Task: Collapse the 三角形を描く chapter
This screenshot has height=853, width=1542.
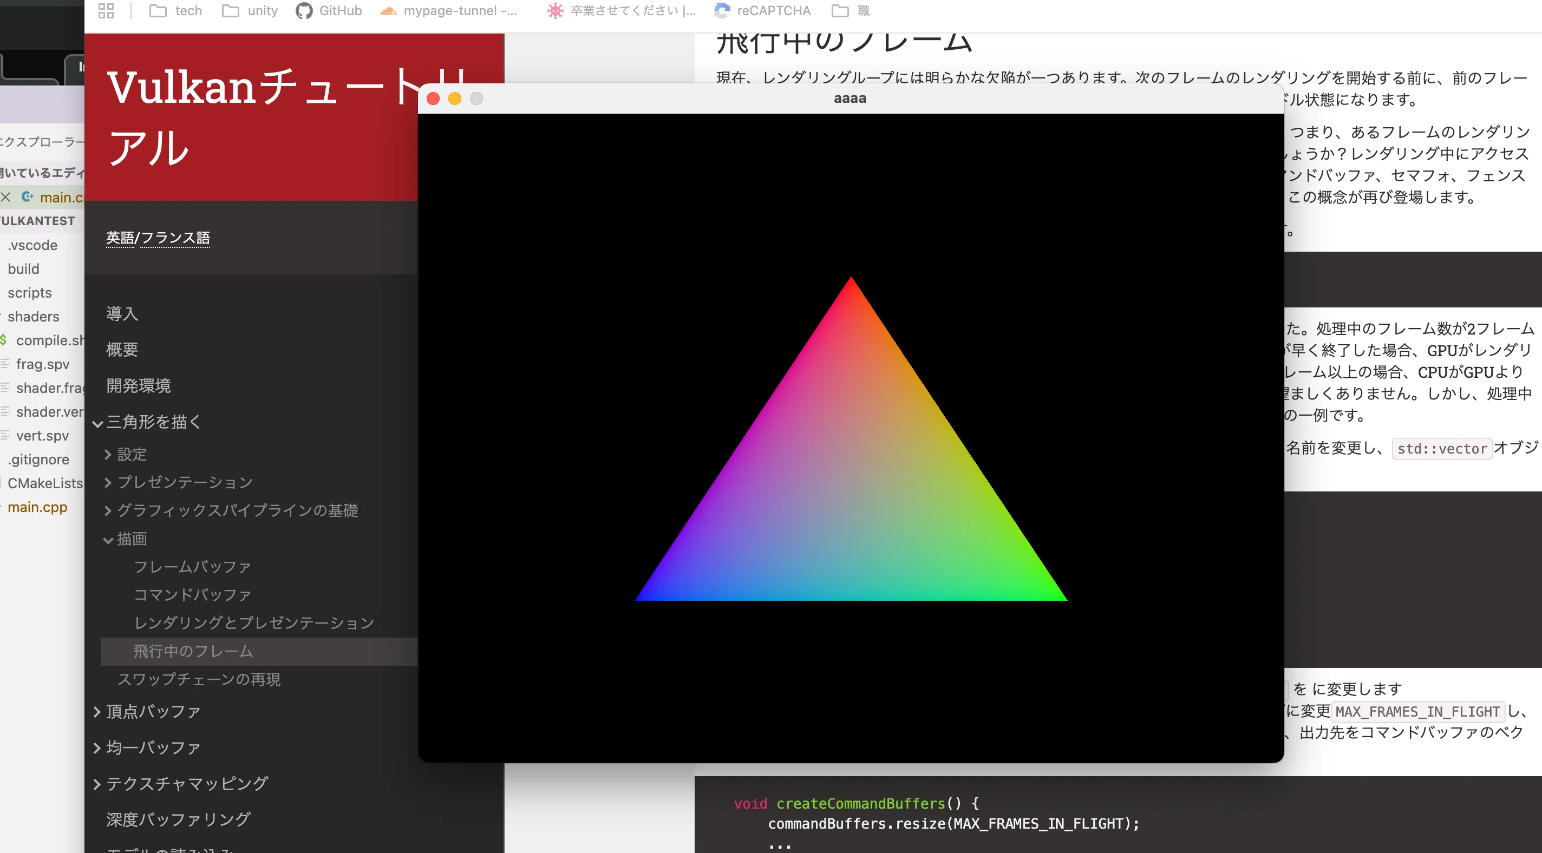Action: coord(97,423)
